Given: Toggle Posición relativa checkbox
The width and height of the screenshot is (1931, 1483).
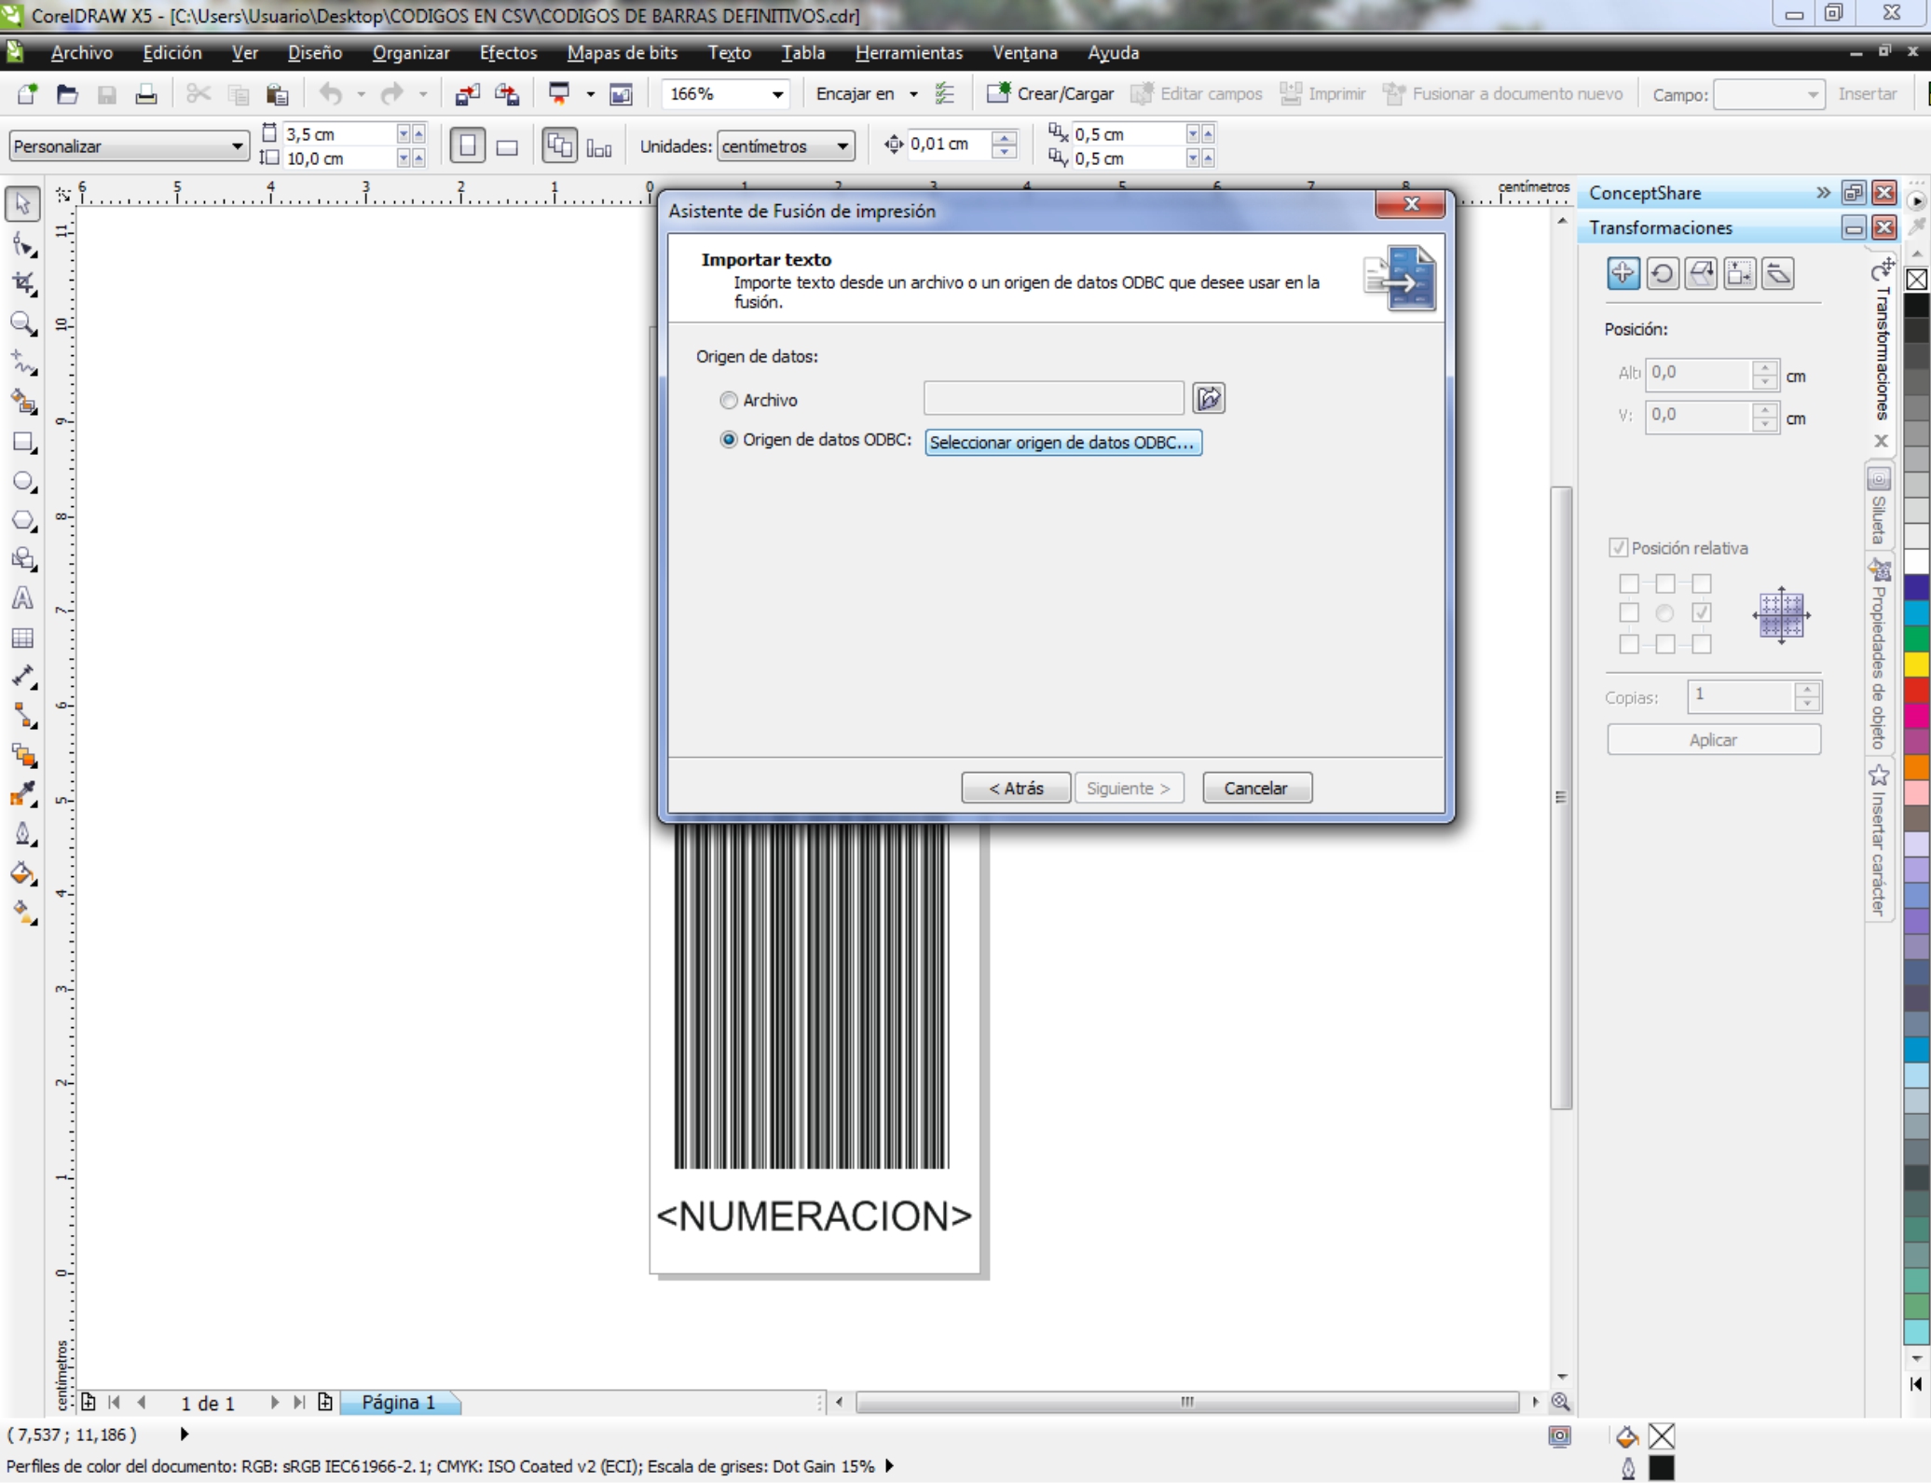Looking at the screenshot, I should pyautogui.click(x=1619, y=548).
